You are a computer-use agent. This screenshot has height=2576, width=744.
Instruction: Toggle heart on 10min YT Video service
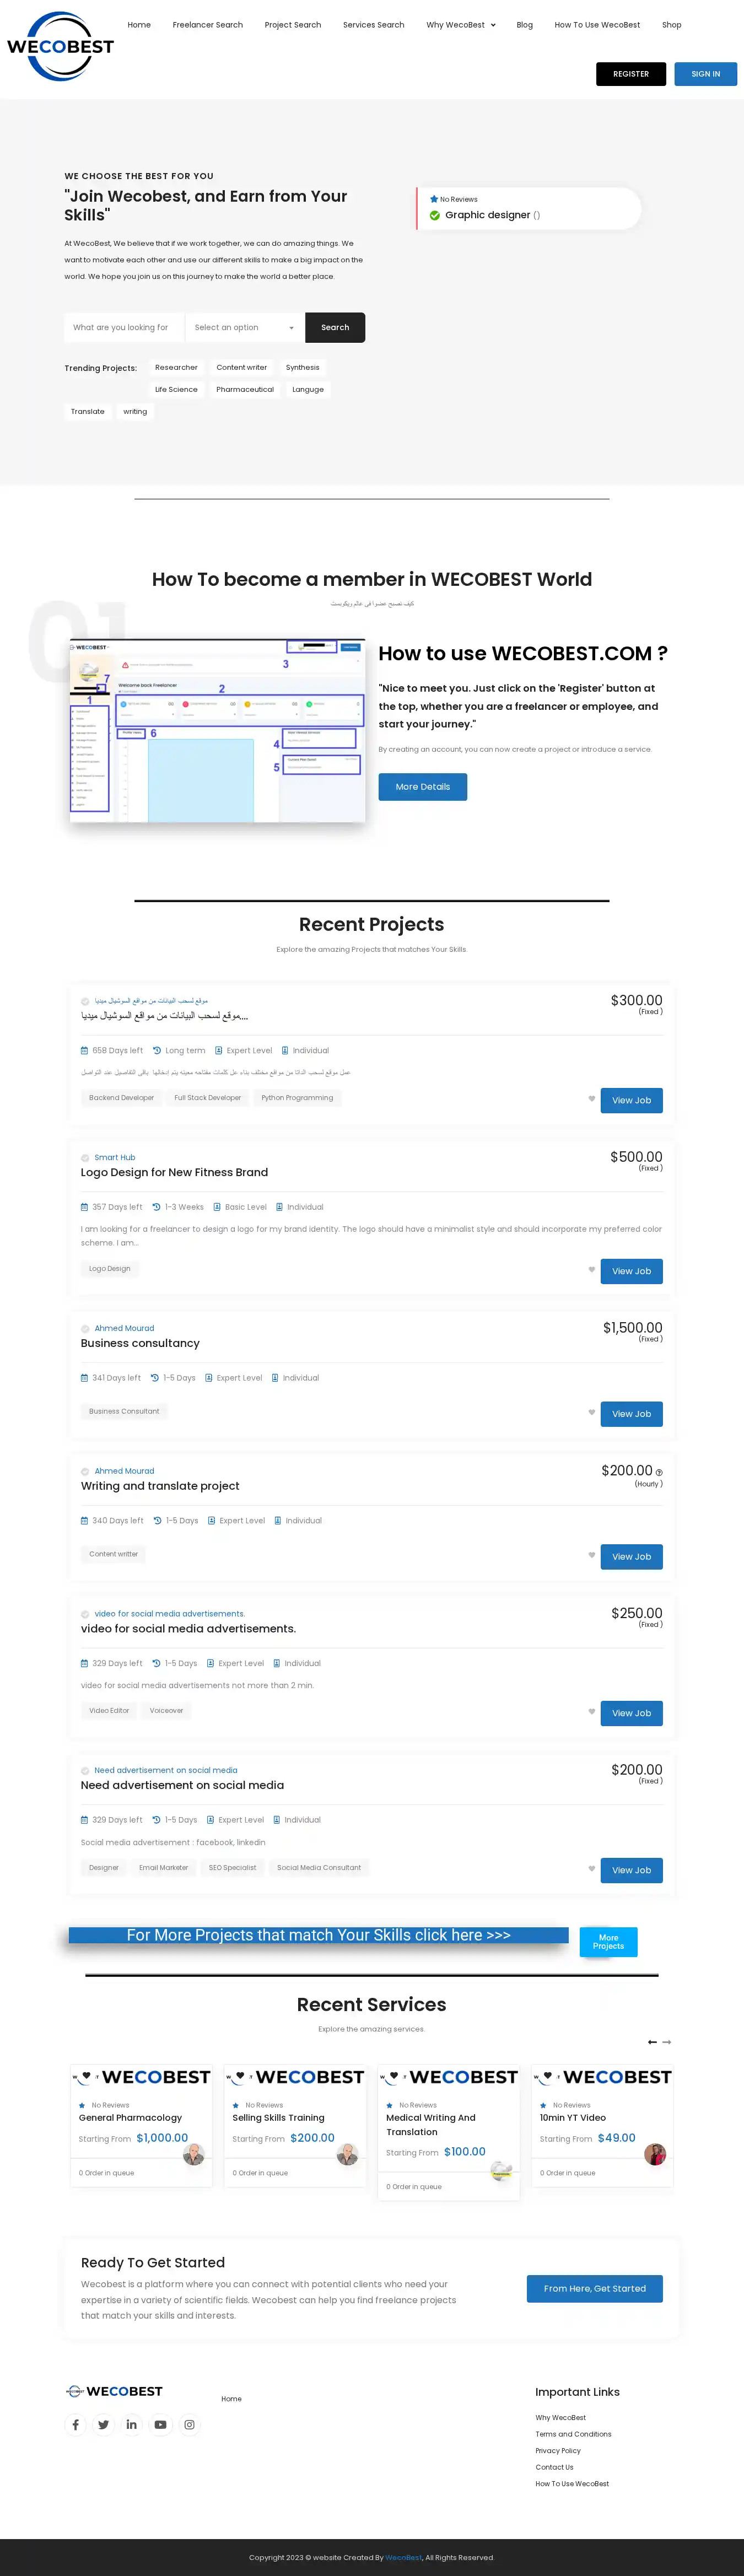coord(547,2076)
